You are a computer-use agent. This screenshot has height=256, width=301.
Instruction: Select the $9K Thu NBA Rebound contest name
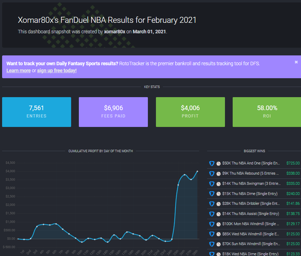(x=250, y=174)
